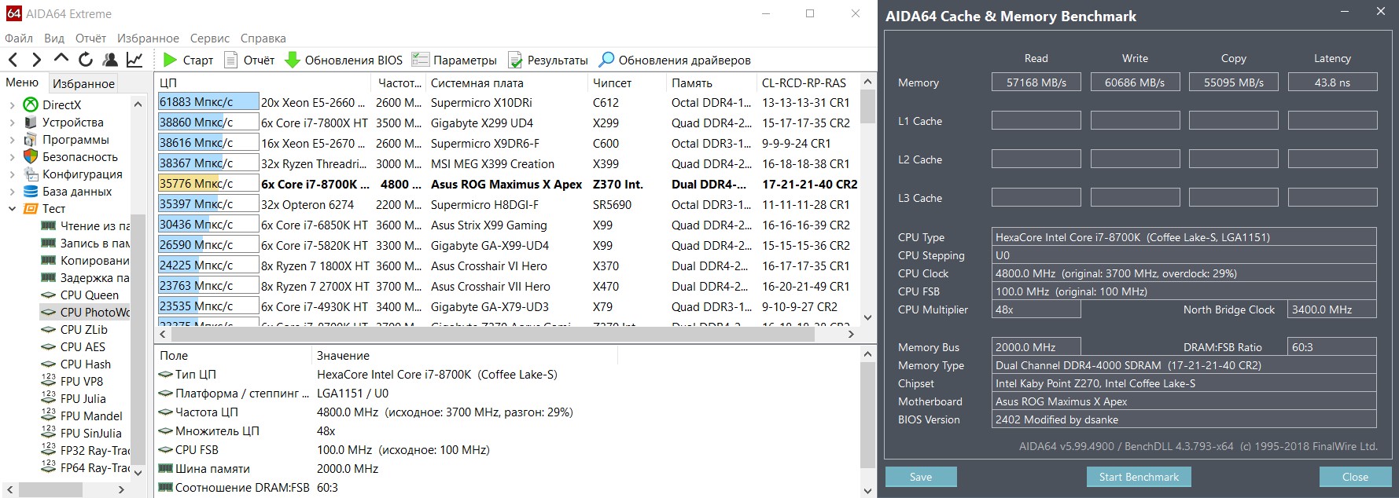Expand the DirectX tree node
1399x498 pixels.
[x=12, y=105]
